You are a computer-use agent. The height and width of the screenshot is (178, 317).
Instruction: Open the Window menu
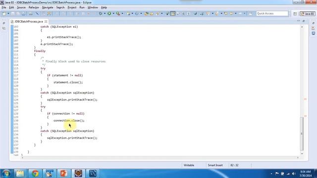click(93, 7)
